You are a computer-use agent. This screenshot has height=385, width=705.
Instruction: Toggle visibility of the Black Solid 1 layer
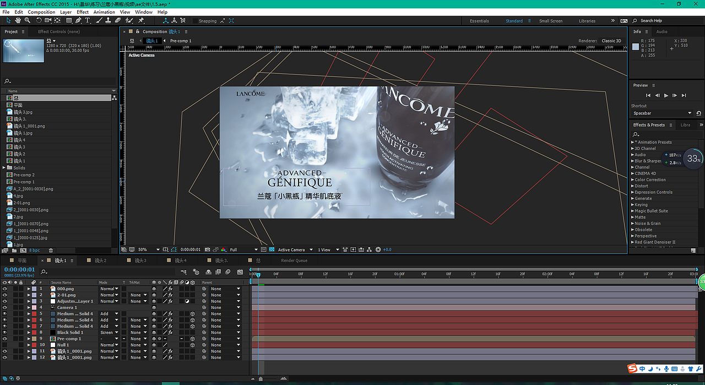click(x=4, y=332)
